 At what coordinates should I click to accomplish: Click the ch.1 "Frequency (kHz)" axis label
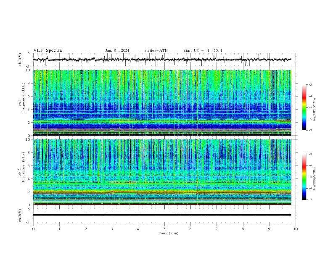click(23, 98)
